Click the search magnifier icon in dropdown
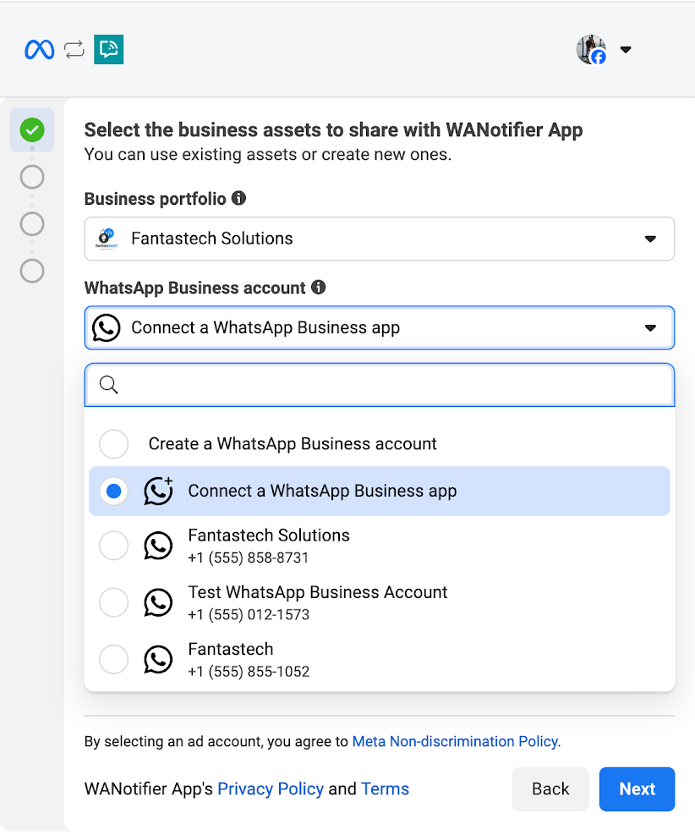This screenshot has width=695, height=835. point(108,385)
